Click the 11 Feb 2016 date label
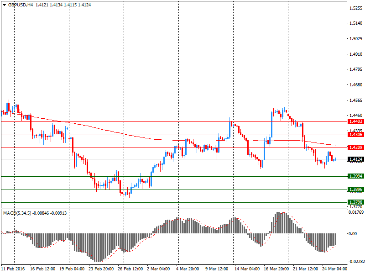 (13, 269)
